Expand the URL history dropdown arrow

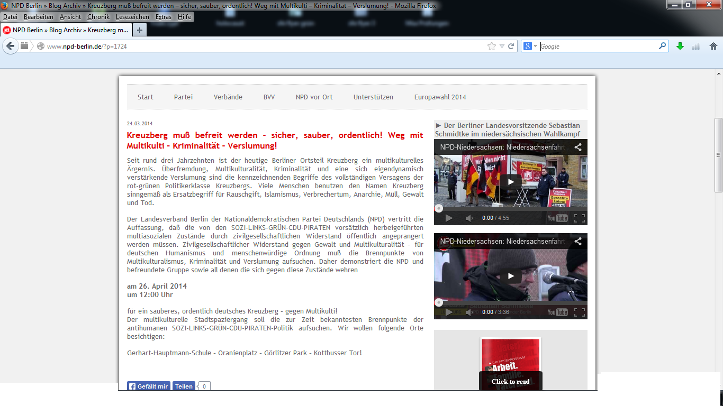click(x=502, y=47)
